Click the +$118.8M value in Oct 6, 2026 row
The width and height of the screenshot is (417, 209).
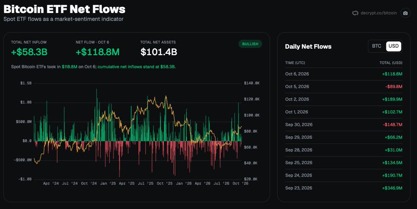coord(392,74)
